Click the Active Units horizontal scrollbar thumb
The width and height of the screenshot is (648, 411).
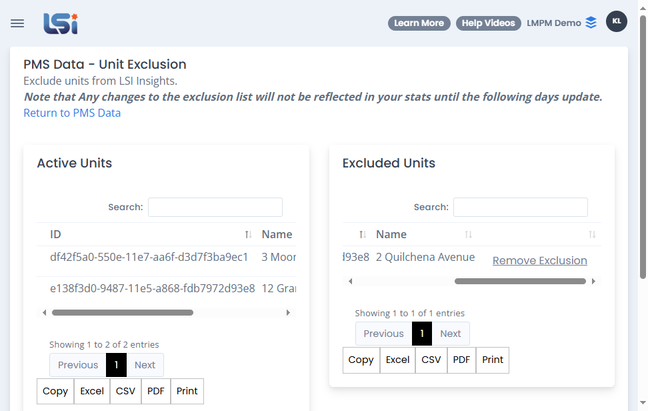(x=122, y=313)
